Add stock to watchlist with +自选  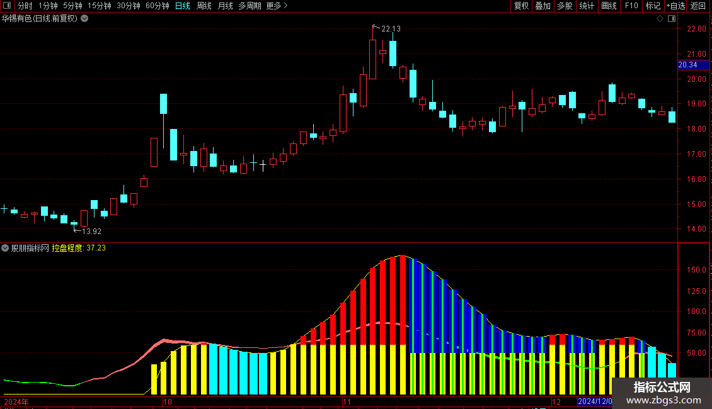675,6
